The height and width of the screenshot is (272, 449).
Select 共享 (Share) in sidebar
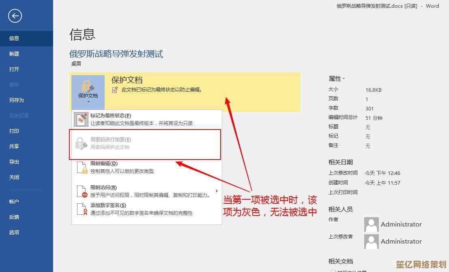click(14, 147)
